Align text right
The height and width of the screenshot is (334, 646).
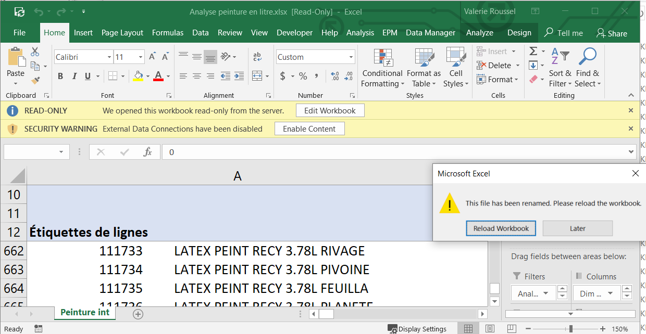click(210, 76)
